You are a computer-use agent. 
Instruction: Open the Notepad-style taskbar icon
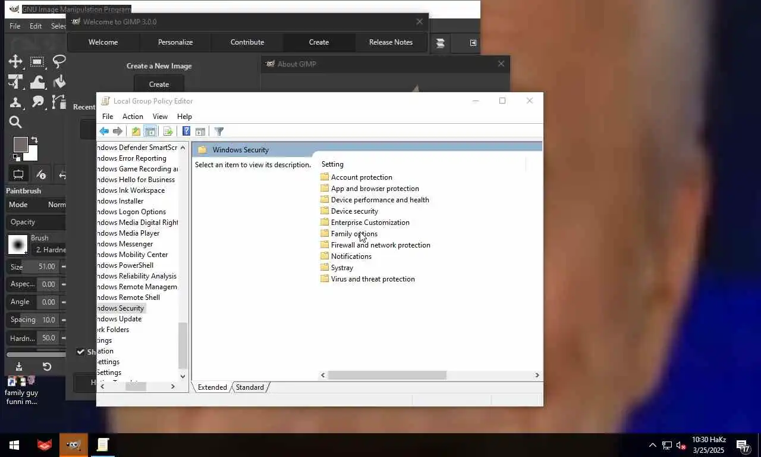coord(103,445)
